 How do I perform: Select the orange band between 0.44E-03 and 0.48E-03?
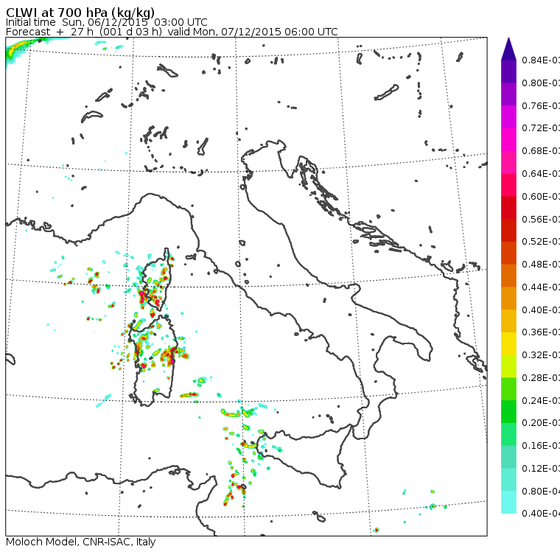[508, 276]
